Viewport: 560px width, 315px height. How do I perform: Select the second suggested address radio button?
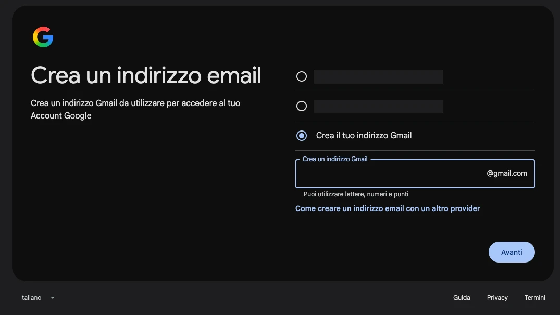pyautogui.click(x=302, y=106)
